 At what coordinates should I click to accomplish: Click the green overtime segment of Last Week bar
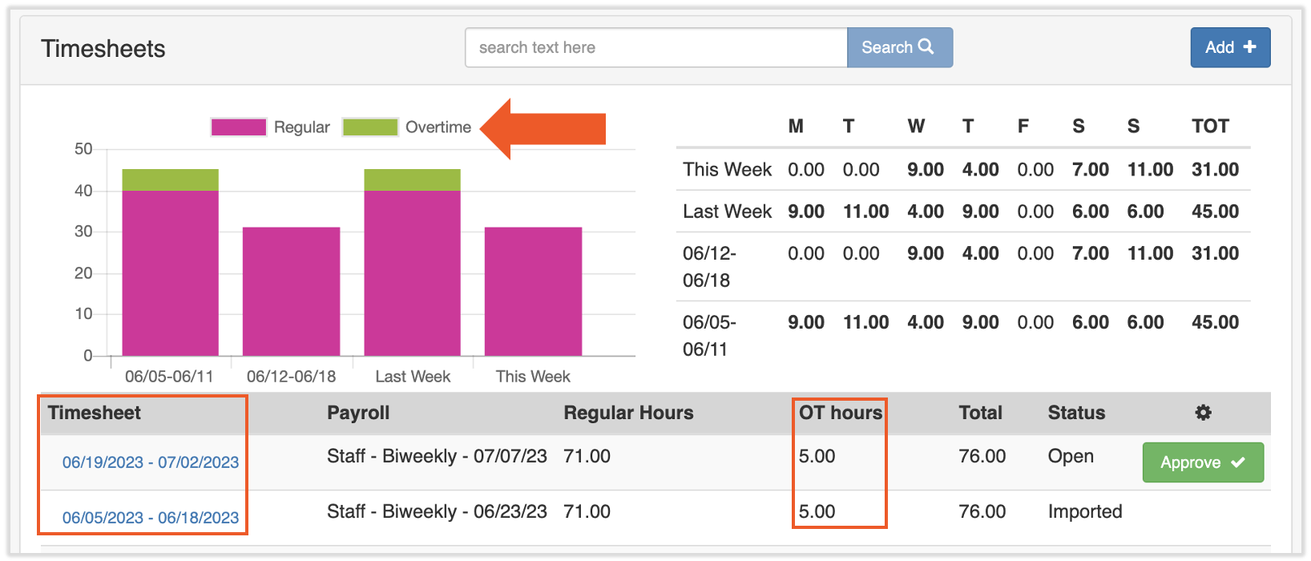click(x=412, y=180)
